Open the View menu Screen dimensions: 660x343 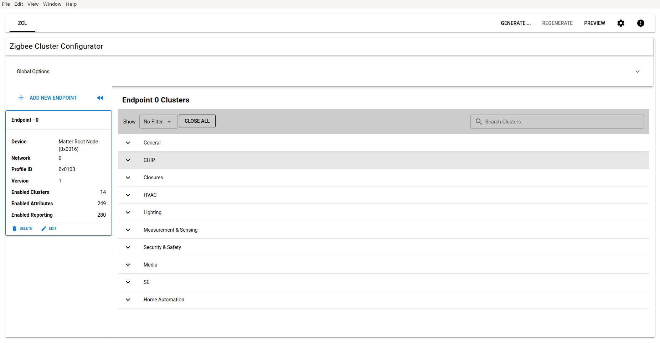pyautogui.click(x=33, y=4)
